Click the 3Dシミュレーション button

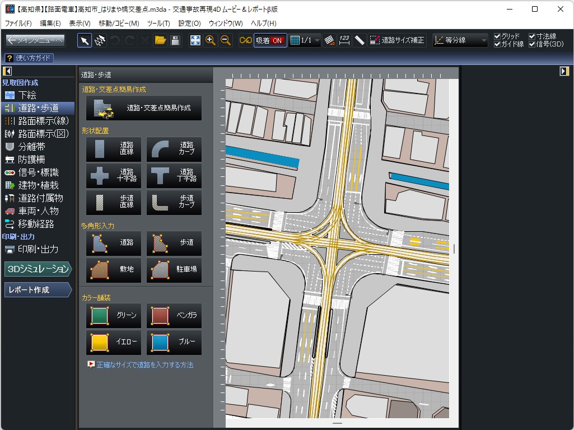(38, 269)
